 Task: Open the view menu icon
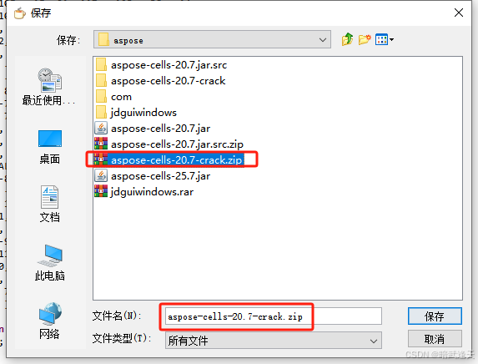tap(384, 40)
